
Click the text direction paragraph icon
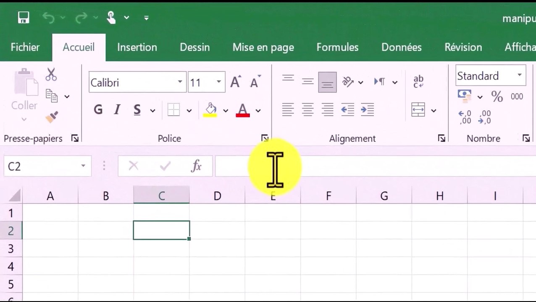tap(380, 82)
